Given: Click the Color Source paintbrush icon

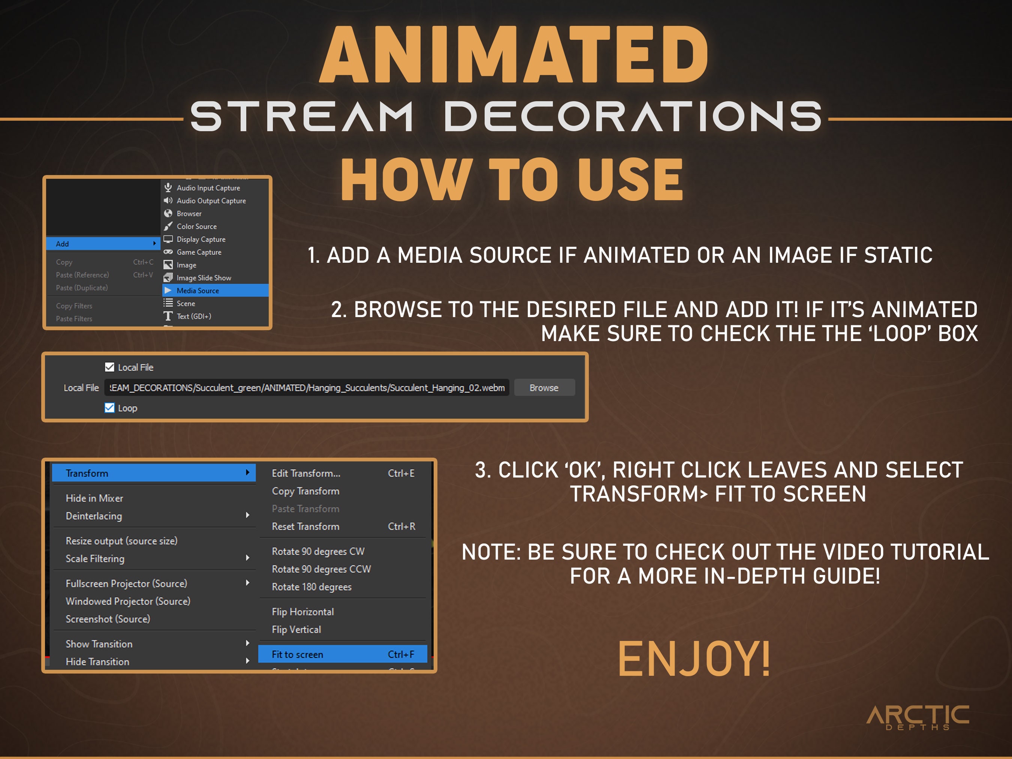Looking at the screenshot, I should [168, 226].
